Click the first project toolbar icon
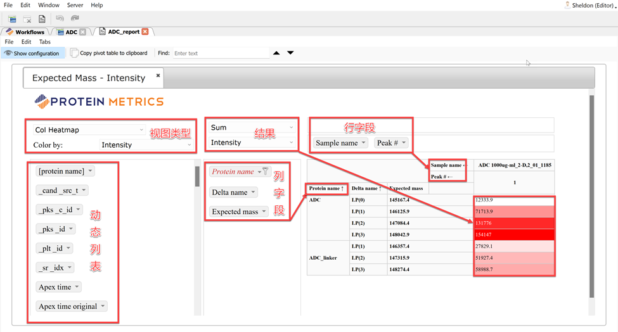 pos(12,19)
